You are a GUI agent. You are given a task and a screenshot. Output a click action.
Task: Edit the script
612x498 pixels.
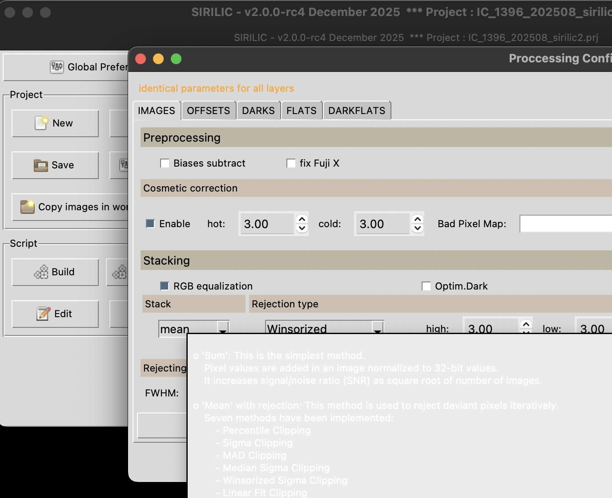click(55, 314)
